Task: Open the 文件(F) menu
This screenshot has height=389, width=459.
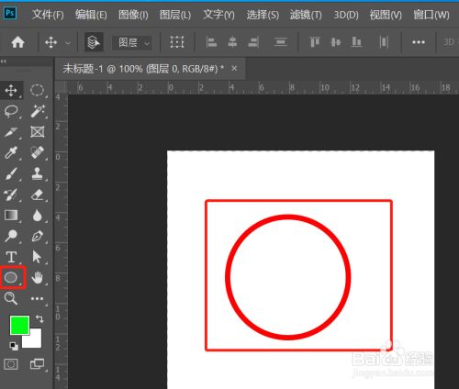Action: click(x=48, y=15)
